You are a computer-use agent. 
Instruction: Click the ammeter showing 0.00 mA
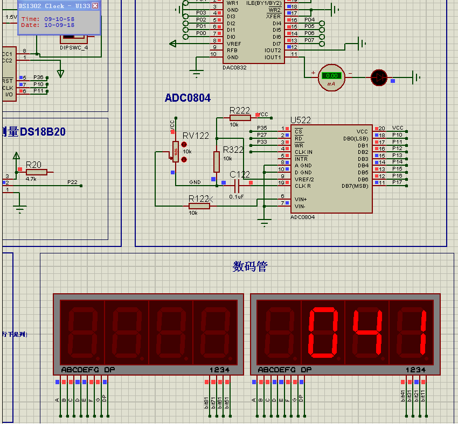tap(331, 77)
